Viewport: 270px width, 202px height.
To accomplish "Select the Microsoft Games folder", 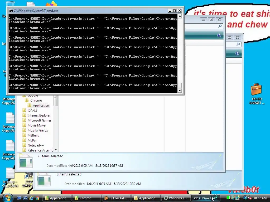I will coord(40,120).
